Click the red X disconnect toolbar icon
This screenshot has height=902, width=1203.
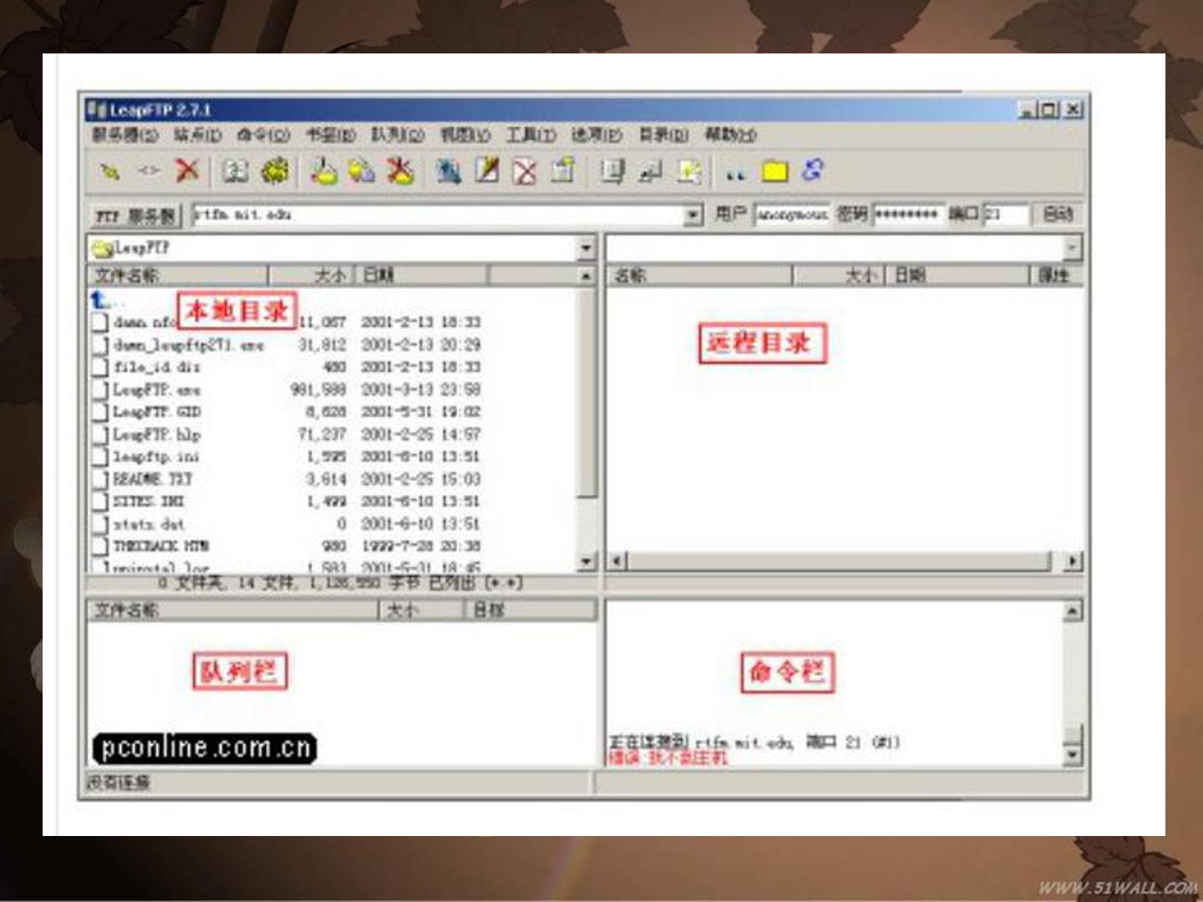187,171
